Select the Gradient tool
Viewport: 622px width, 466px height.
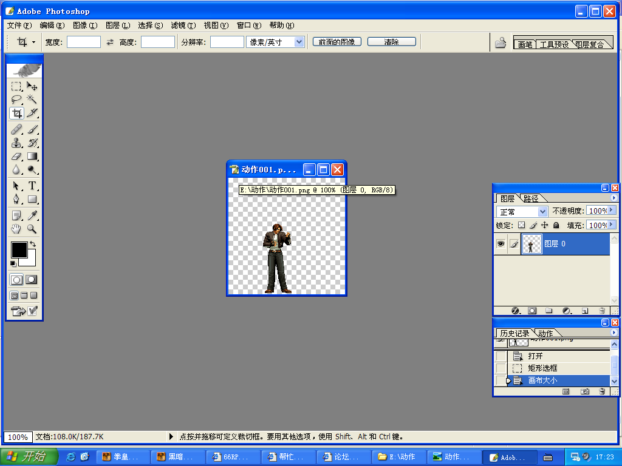point(32,156)
